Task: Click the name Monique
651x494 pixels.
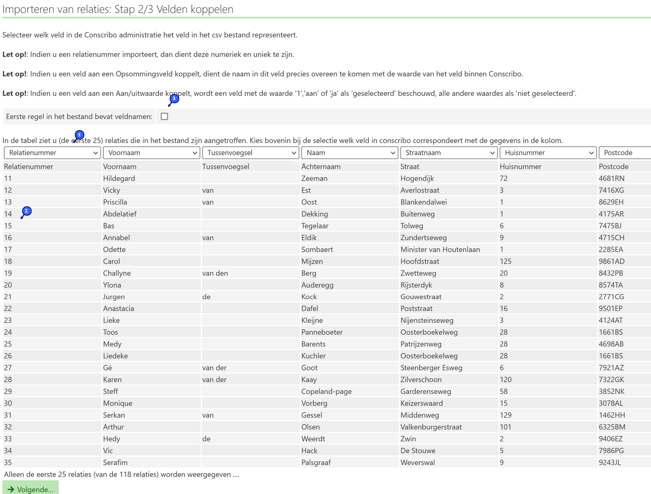Action: pos(118,403)
